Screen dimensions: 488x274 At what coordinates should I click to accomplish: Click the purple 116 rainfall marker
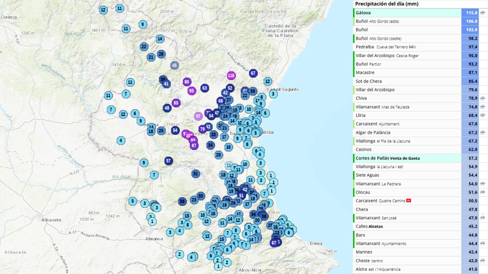pos(231,75)
